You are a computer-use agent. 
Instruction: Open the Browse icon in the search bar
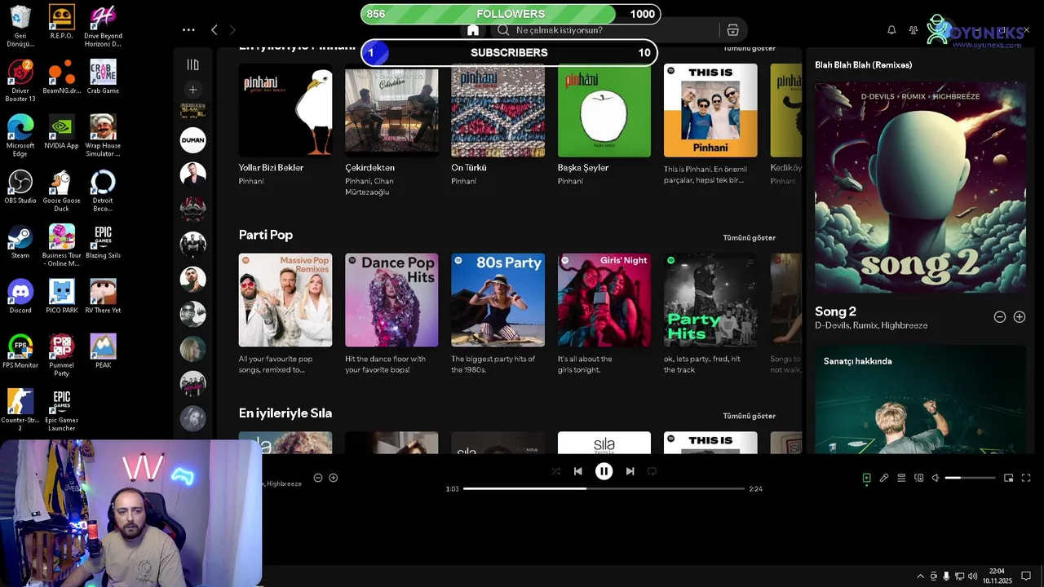tap(732, 30)
